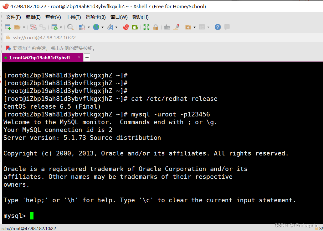This screenshot has height=231, width=323.
Task: Click the 'mysql -uroot -p123456' command text
Action: [171, 115]
